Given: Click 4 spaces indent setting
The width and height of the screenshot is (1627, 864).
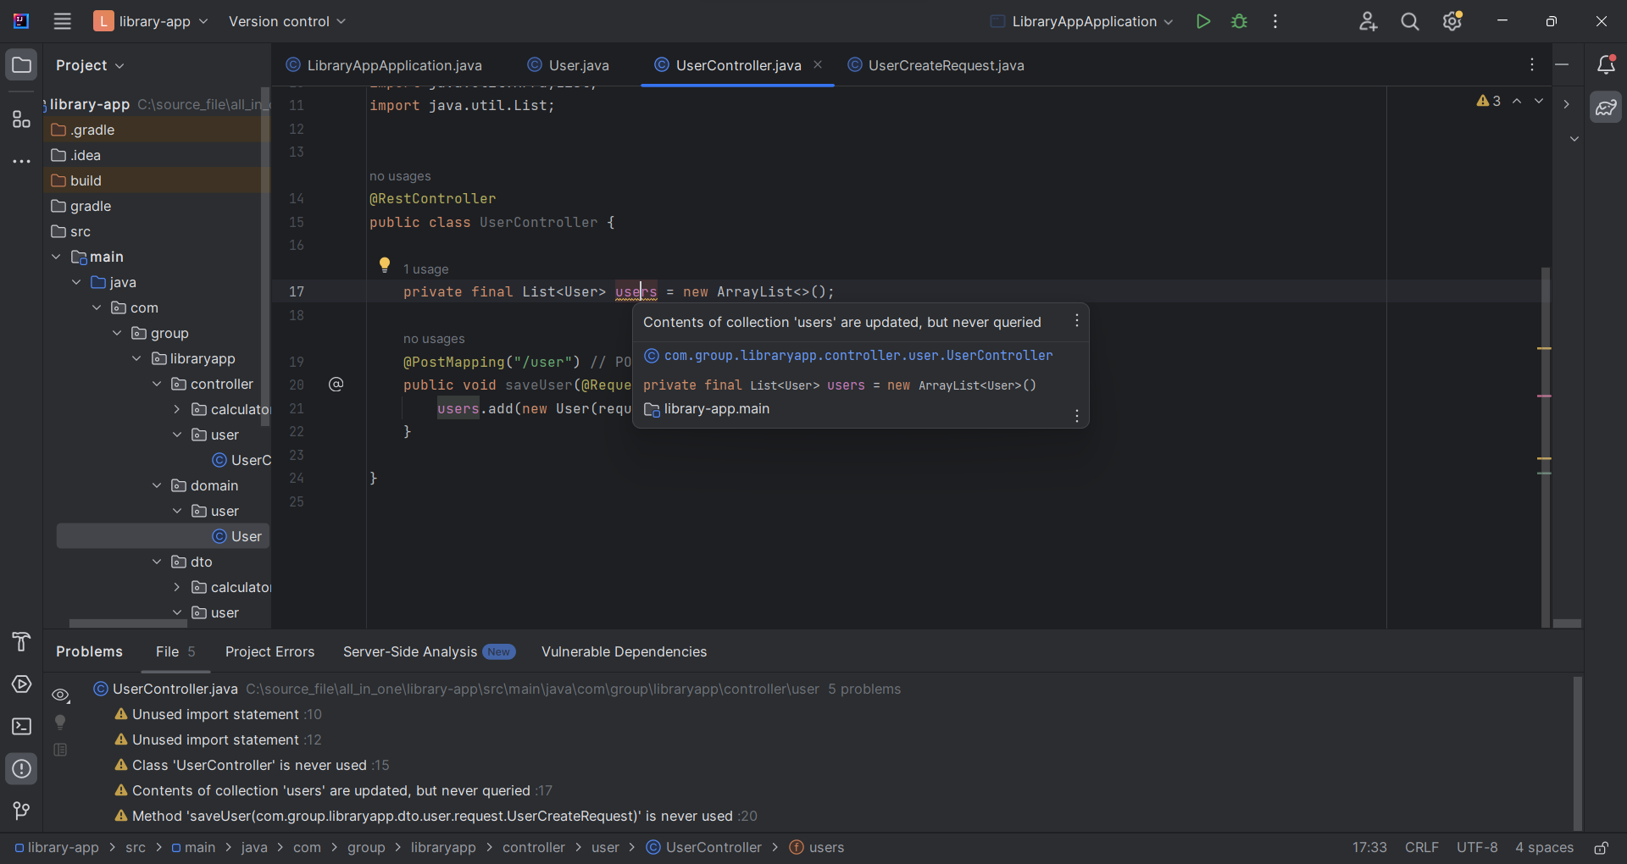Looking at the screenshot, I should click(1544, 848).
